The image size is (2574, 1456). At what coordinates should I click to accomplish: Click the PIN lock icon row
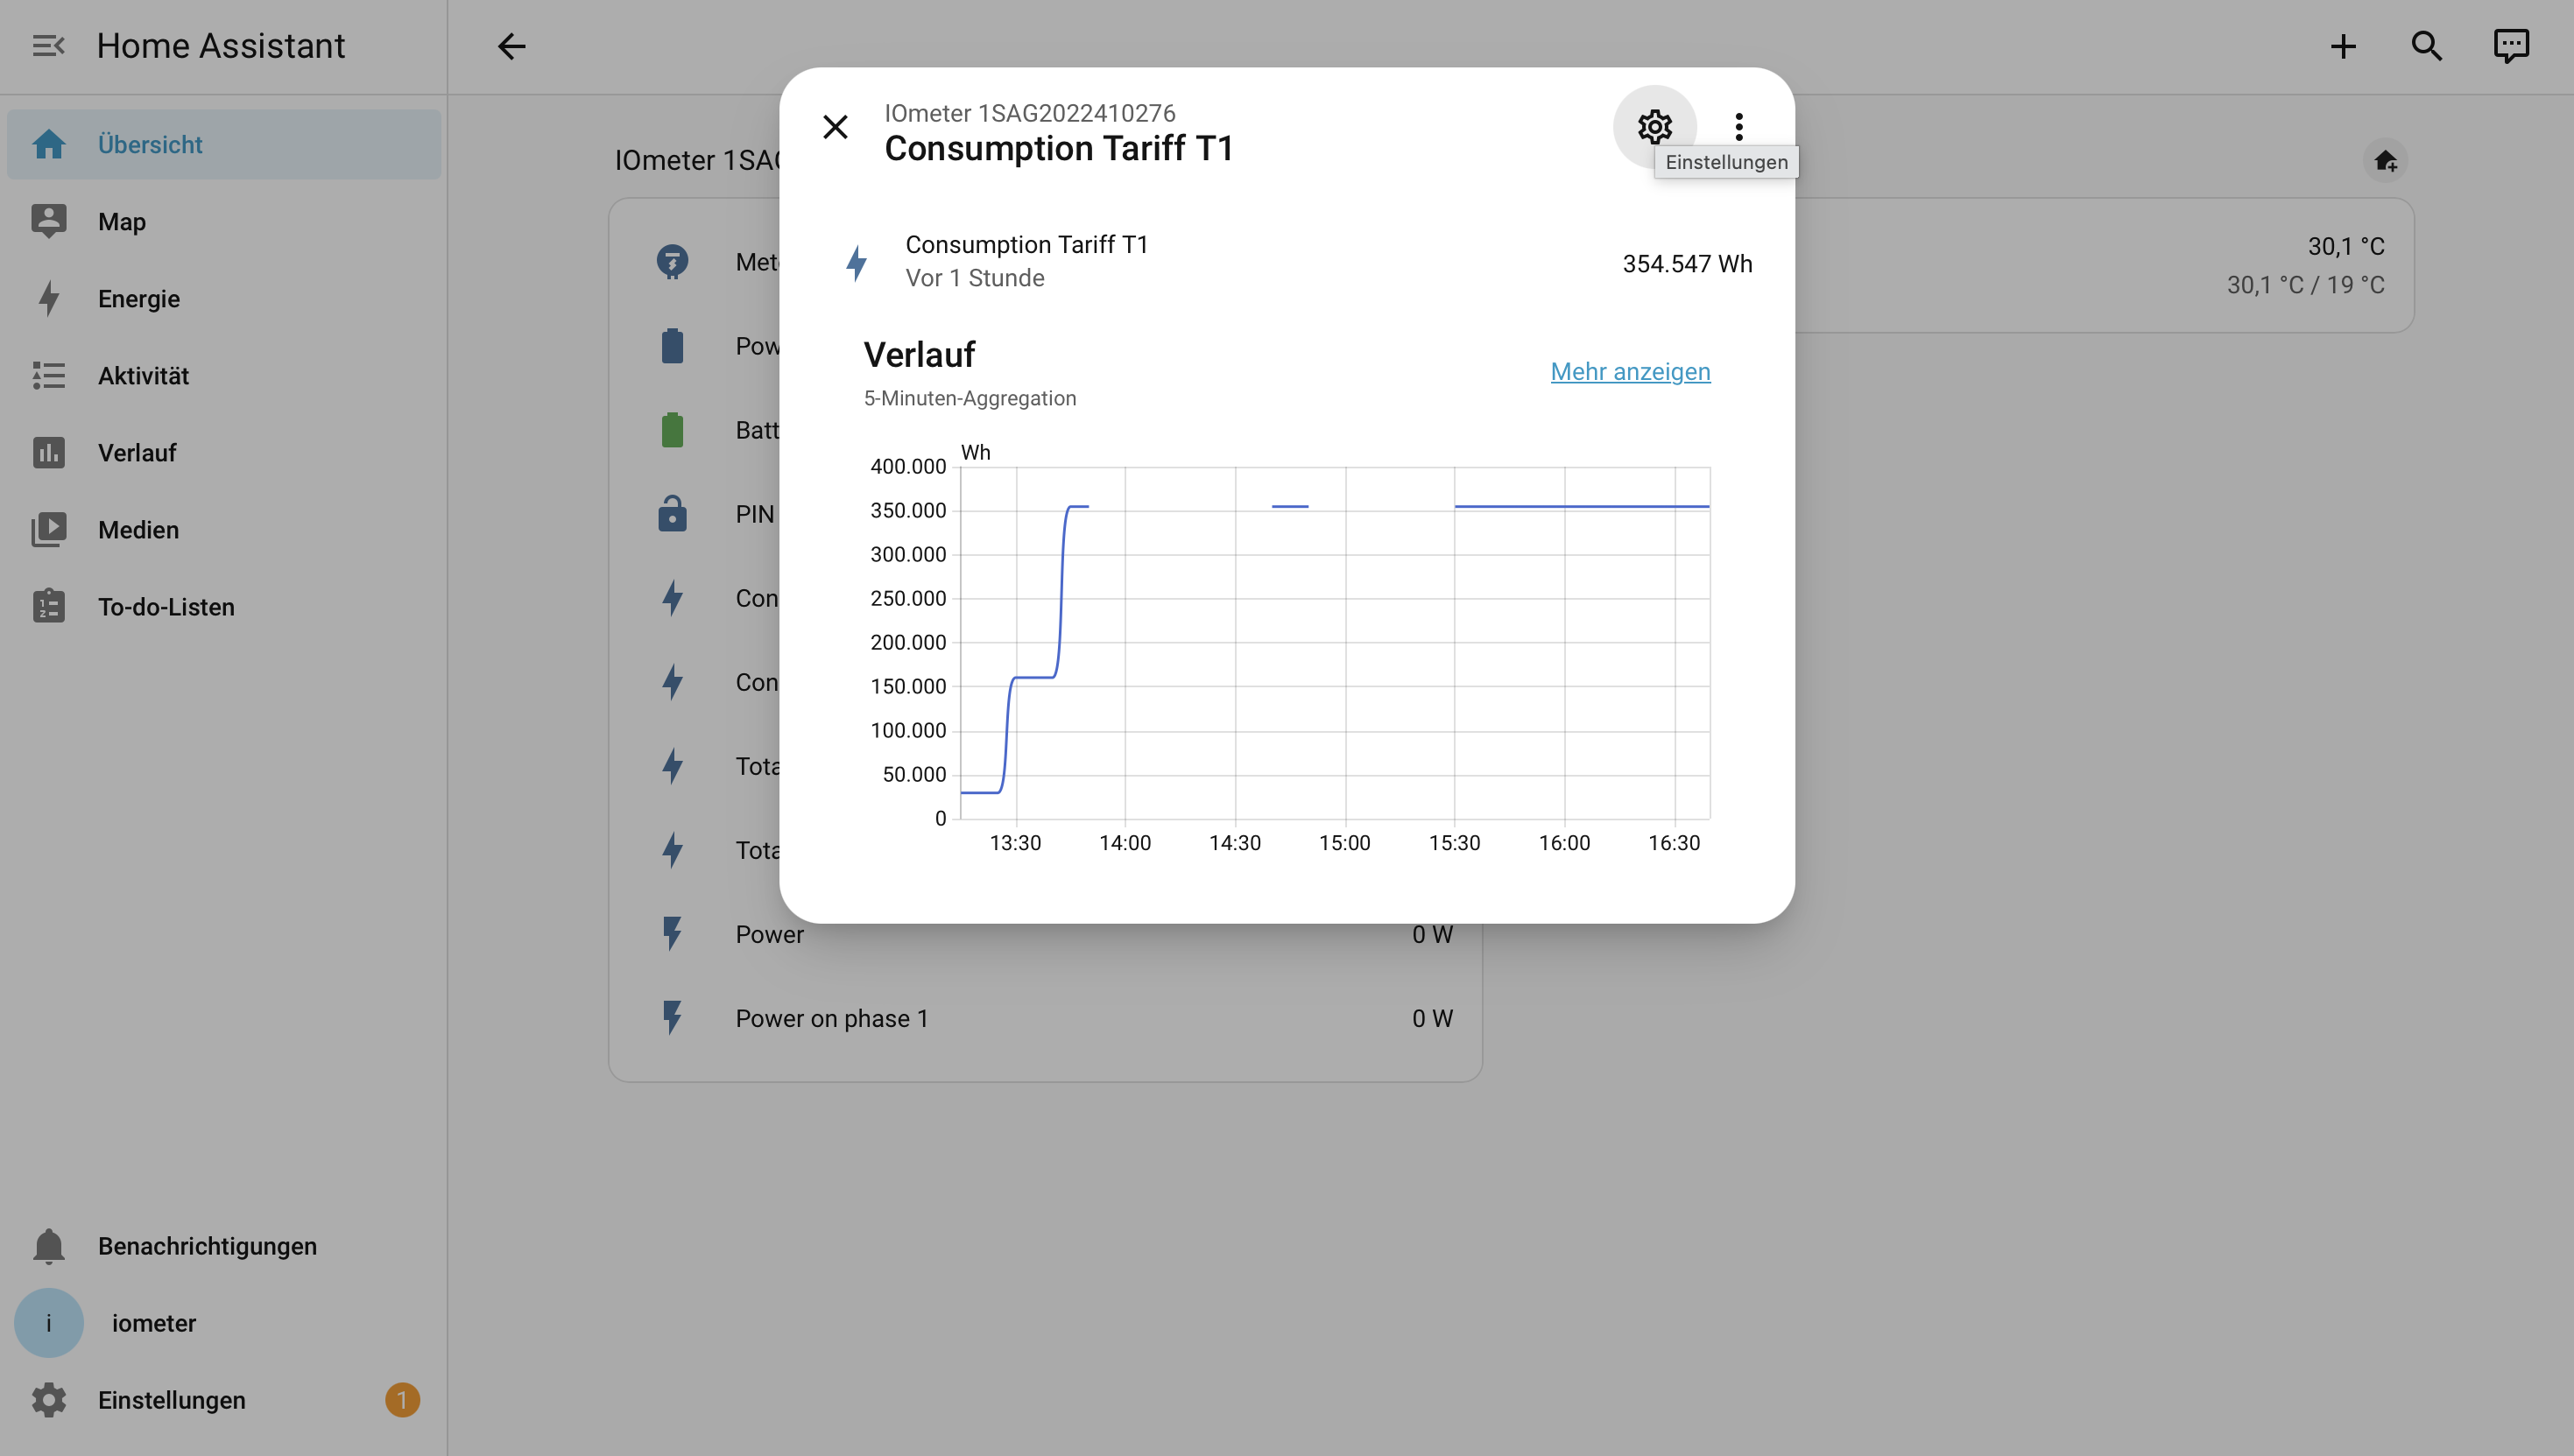[x=672, y=514]
